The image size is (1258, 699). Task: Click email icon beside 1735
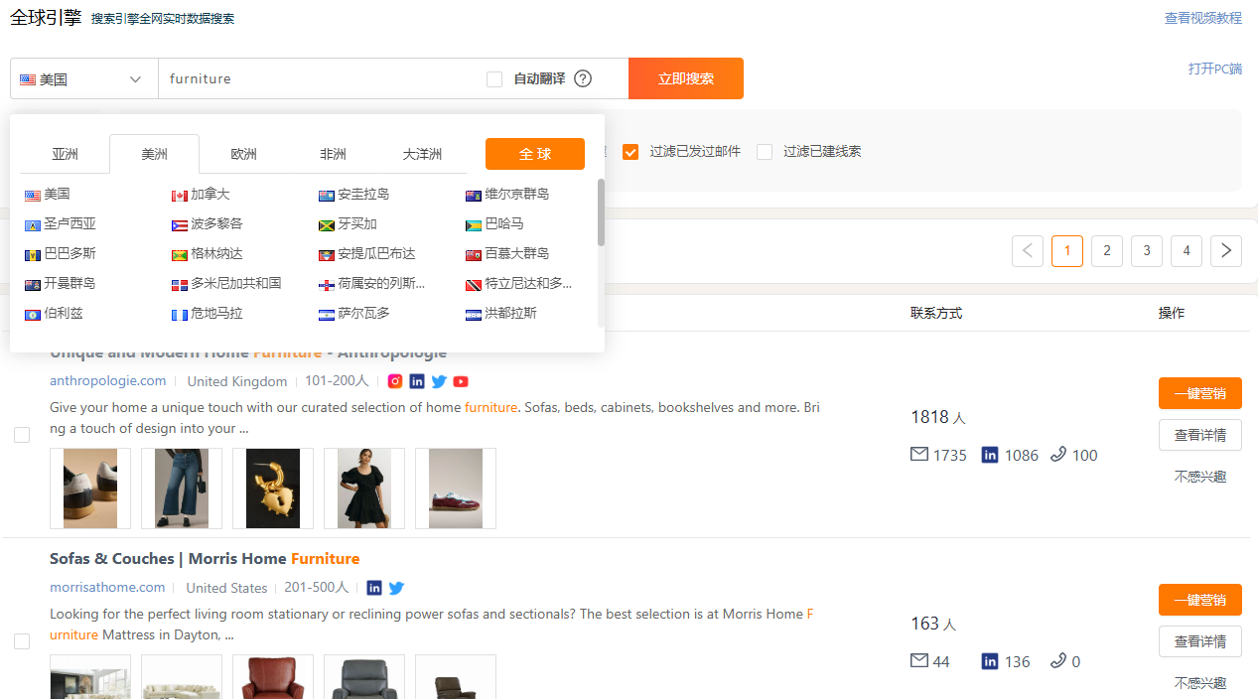click(x=919, y=455)
